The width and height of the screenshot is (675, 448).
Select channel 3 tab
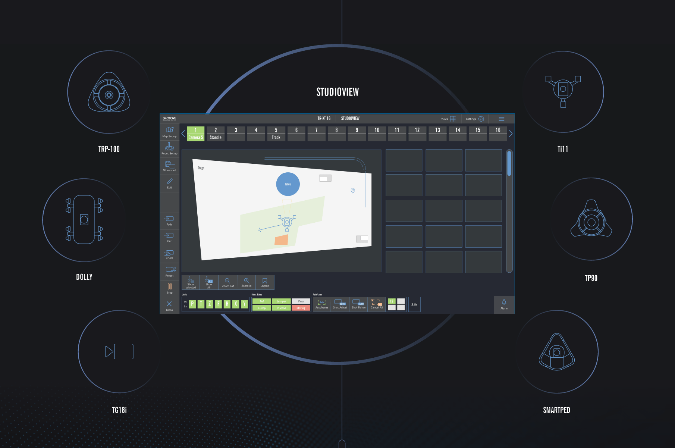pos(236,134)
